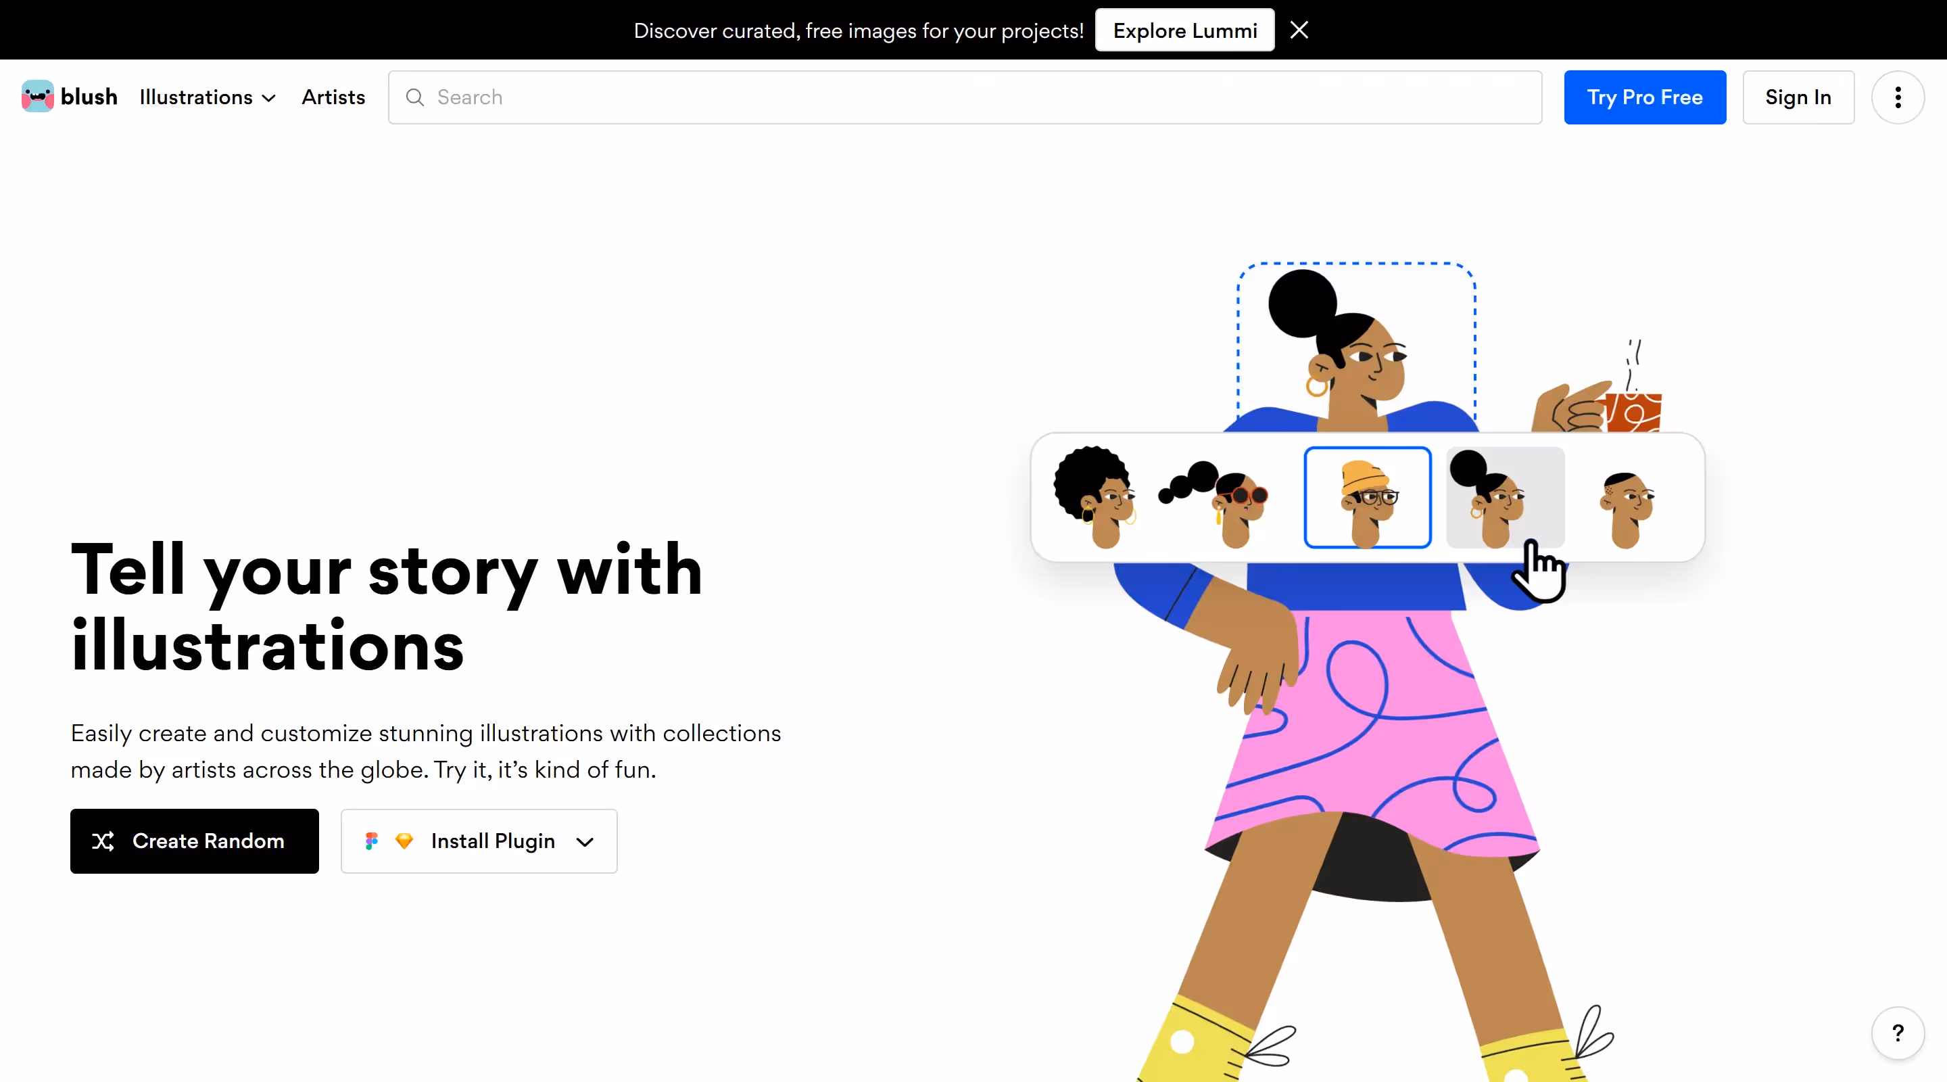Dismiss the Lummi banner with X
1947x1082 pixels.
1299,30
